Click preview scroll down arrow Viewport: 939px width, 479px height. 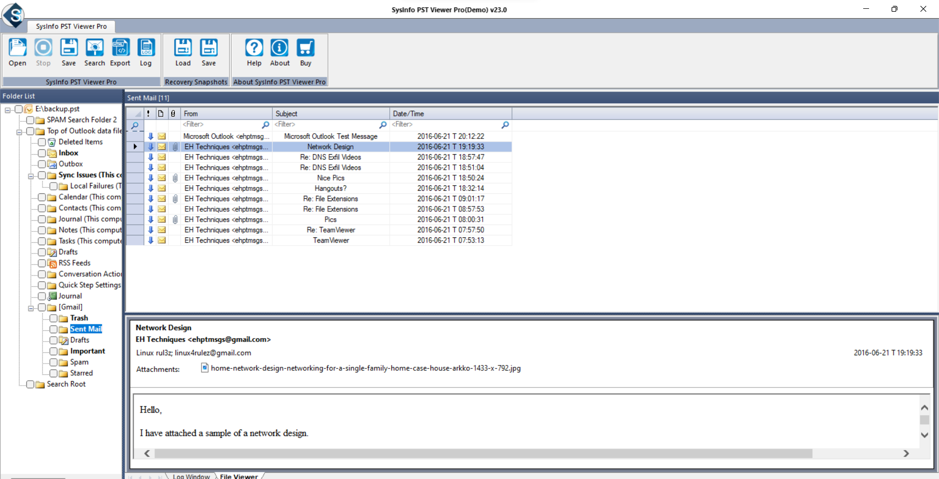pos(924,435)
